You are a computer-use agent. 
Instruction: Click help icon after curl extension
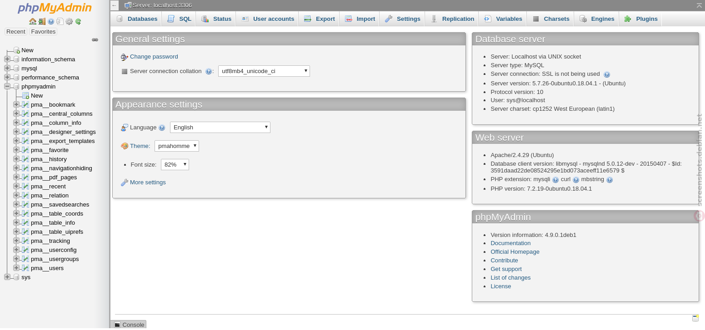click(x=576, y=180)
